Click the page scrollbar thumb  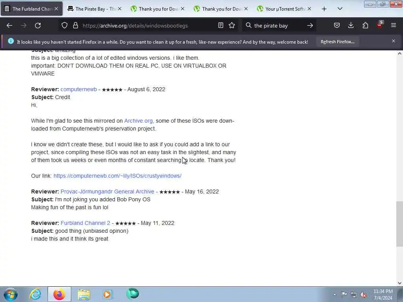pos(399,224)
